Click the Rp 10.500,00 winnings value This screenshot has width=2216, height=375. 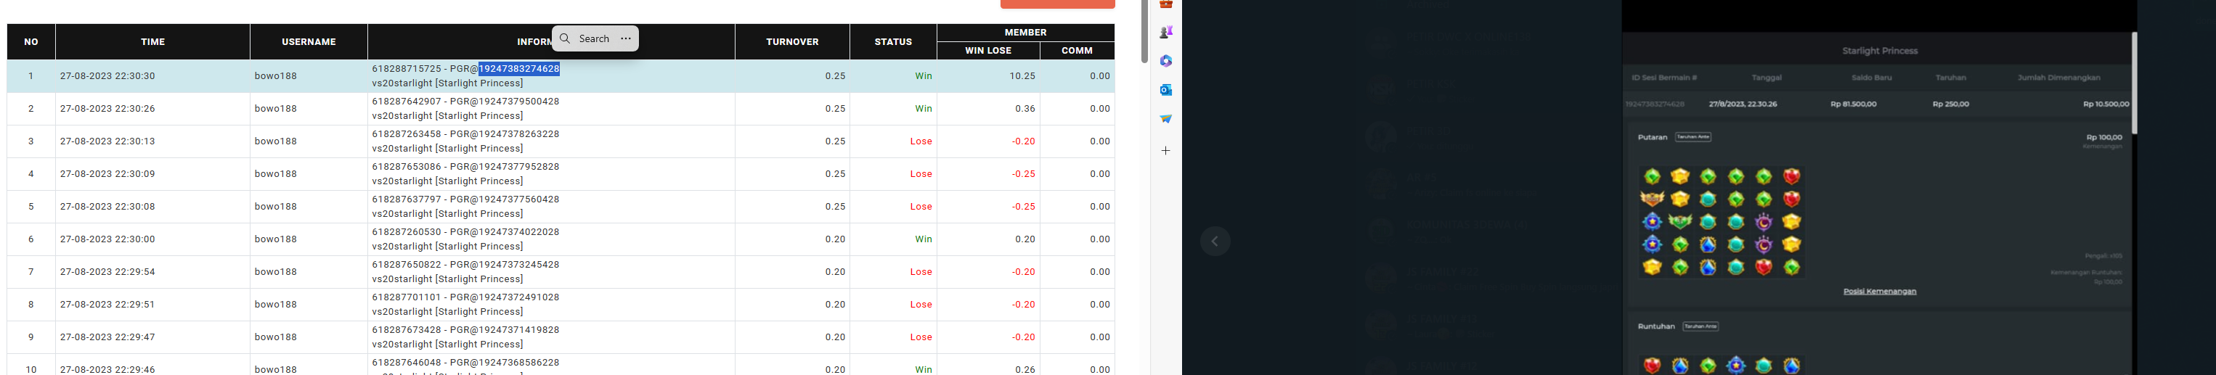pos(2106,104)
